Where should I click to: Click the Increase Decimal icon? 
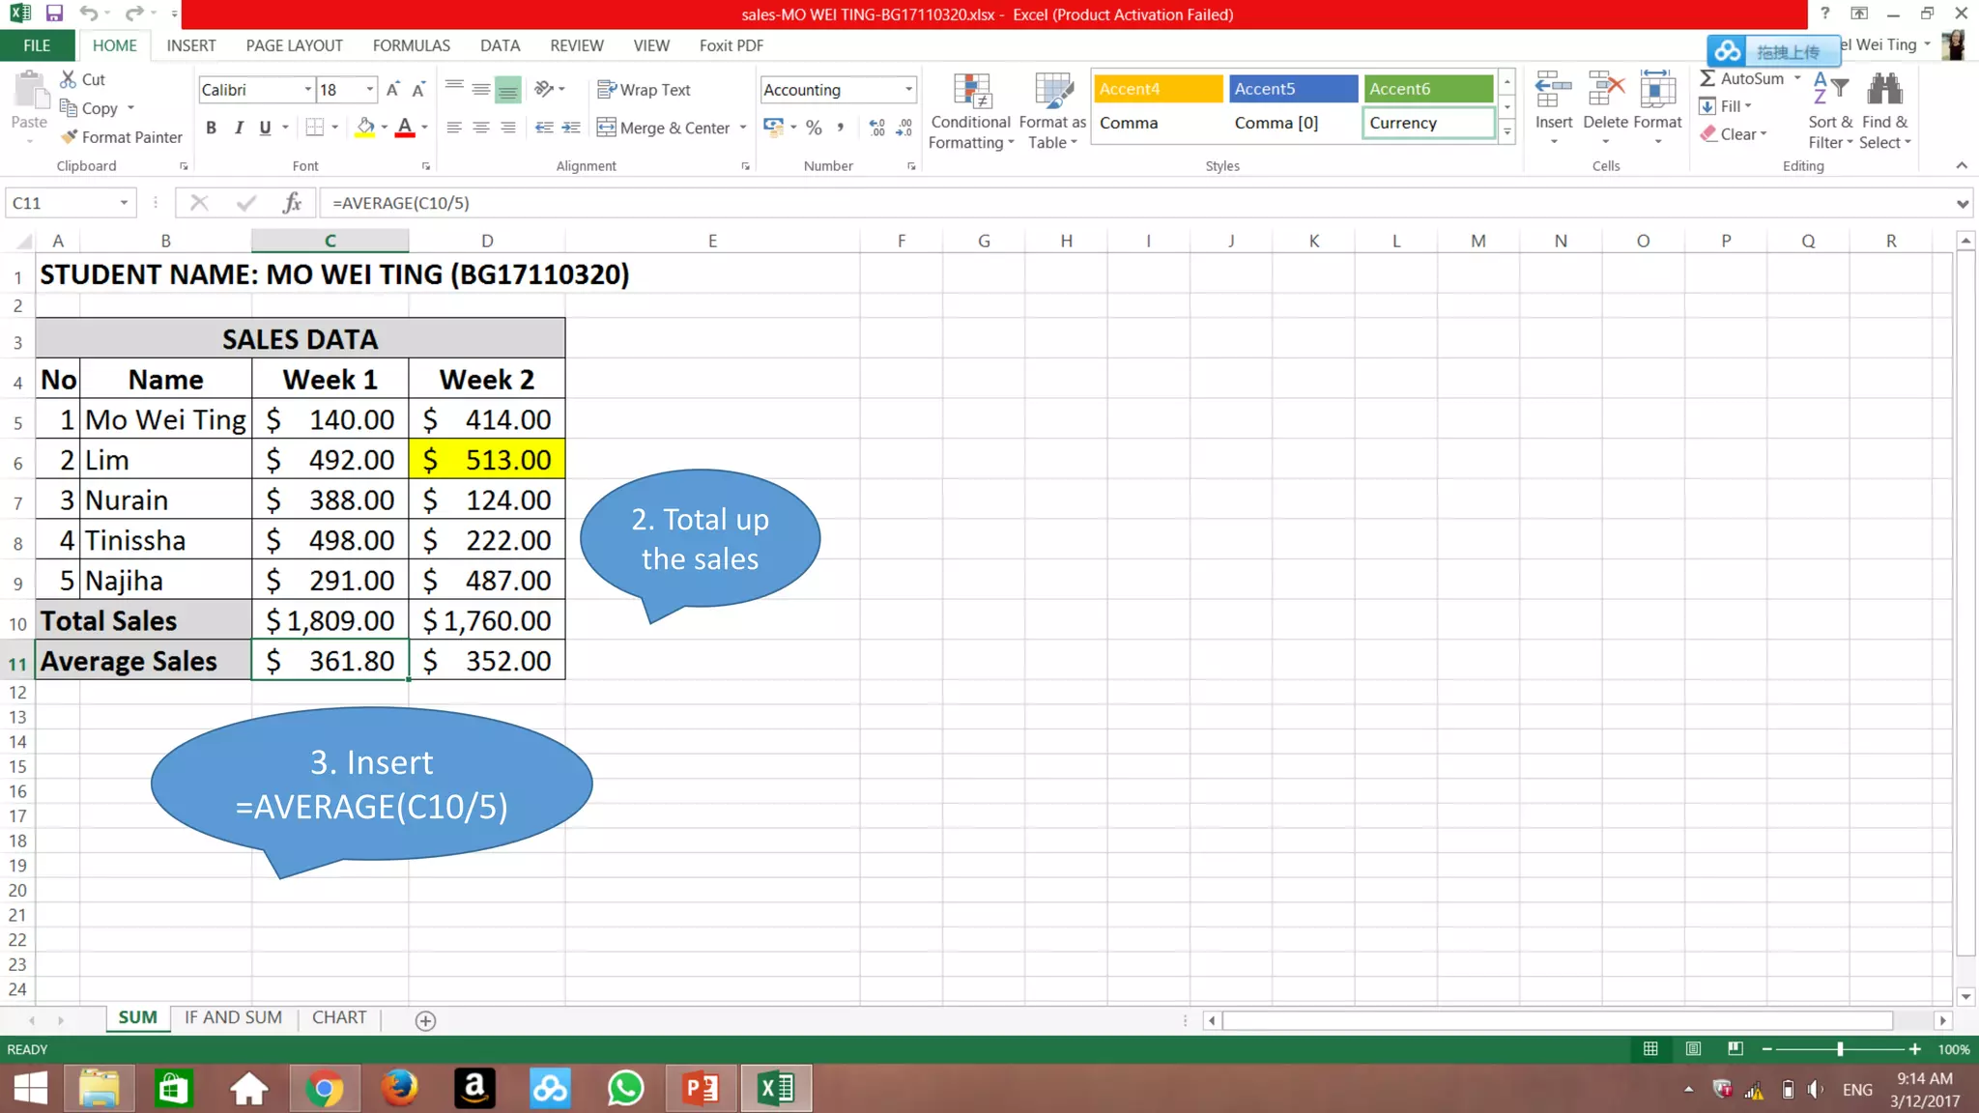tap(876, 128)
